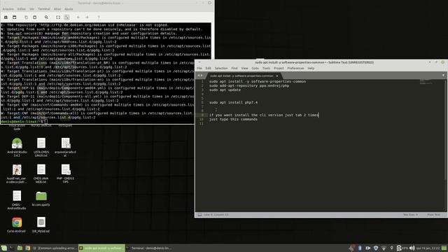Switch to Terminal window from taskbar
The height and width of the screenshot is (252, 448).
148,248
